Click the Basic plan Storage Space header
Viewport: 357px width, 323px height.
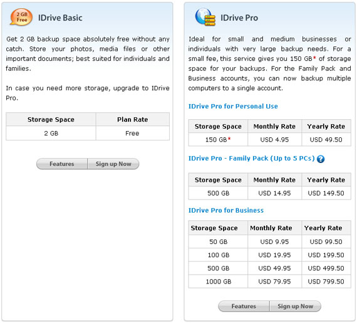click(51, 119)
